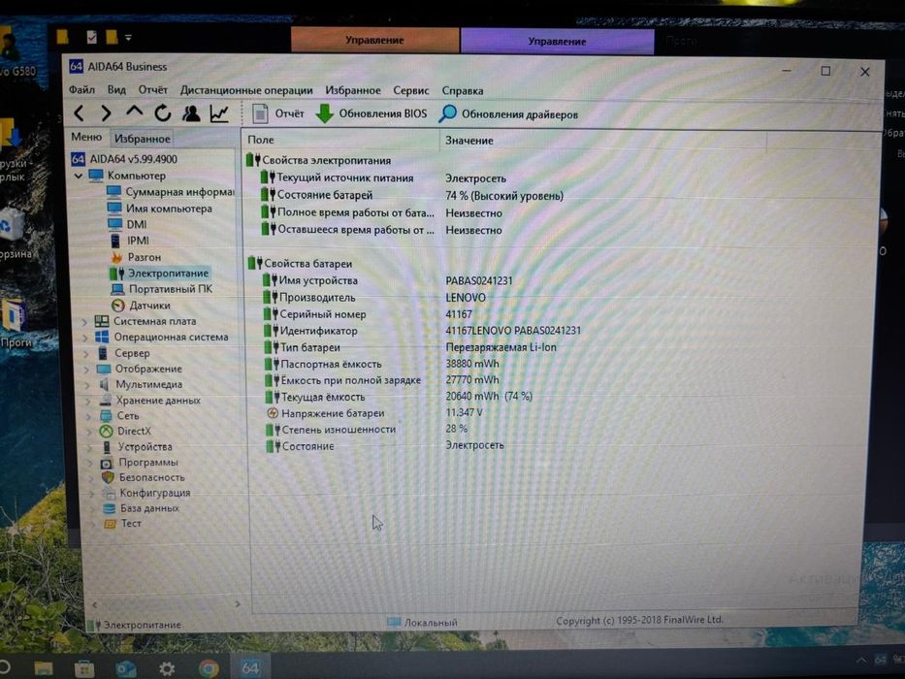Click the Forward navigation arrow
Viewport: 905px width, 679px height.
pos(106,113)
